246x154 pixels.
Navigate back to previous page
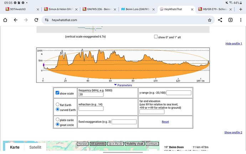[16, 20]
